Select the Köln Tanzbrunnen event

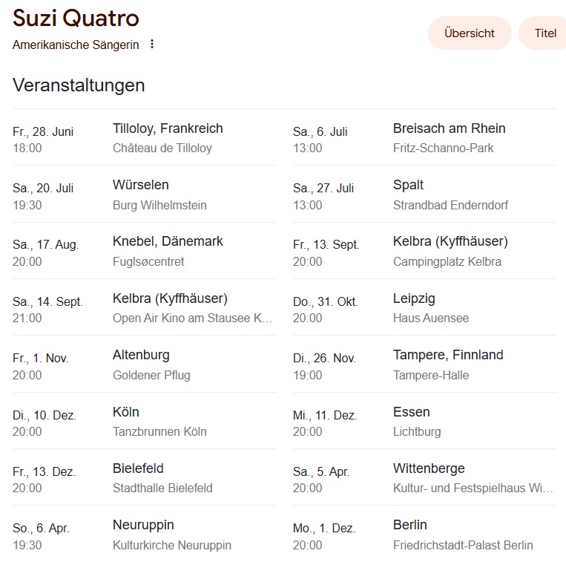click(x=159, y=421)
